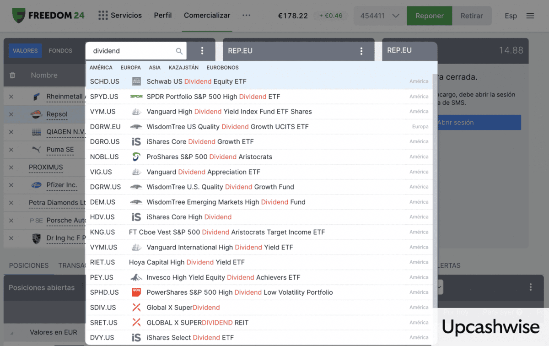Select RIET.US Hoya Capital ETF

(259, 262)
